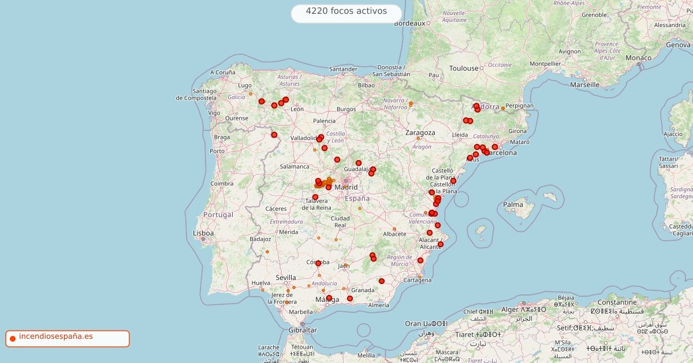Select the red fire marker northeast of Barcelona label
Image resolution: width=693 pixels, height=363 pixels.
[x=495, y=147]
